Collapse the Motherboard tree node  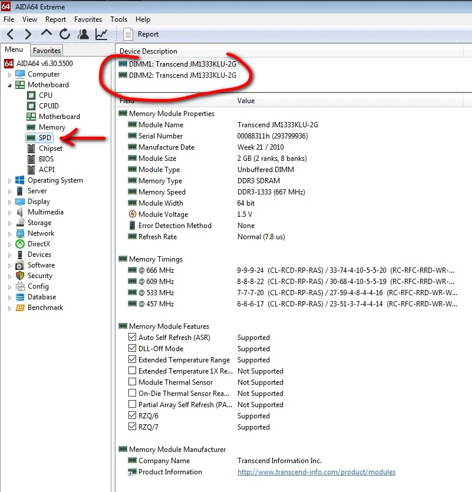pyautogui.click(x=9, y=85)
